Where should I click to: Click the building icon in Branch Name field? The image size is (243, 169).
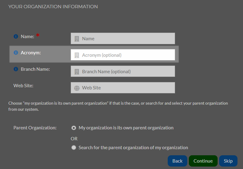(77, 71)
